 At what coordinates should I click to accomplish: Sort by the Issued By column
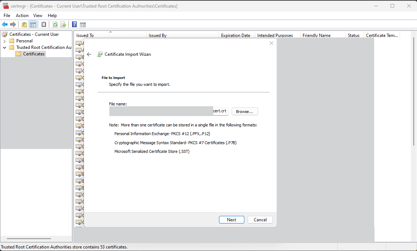[x=182, y=35]
